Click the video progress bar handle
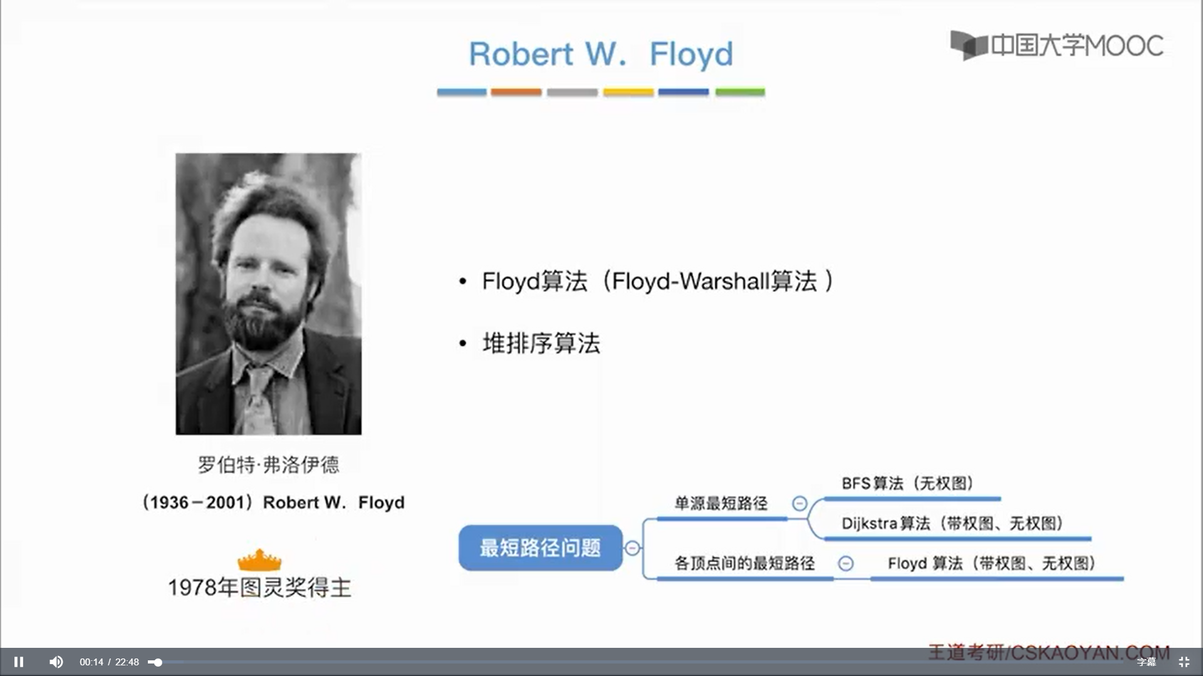1203x676 pixels. [x=158, y=662]
